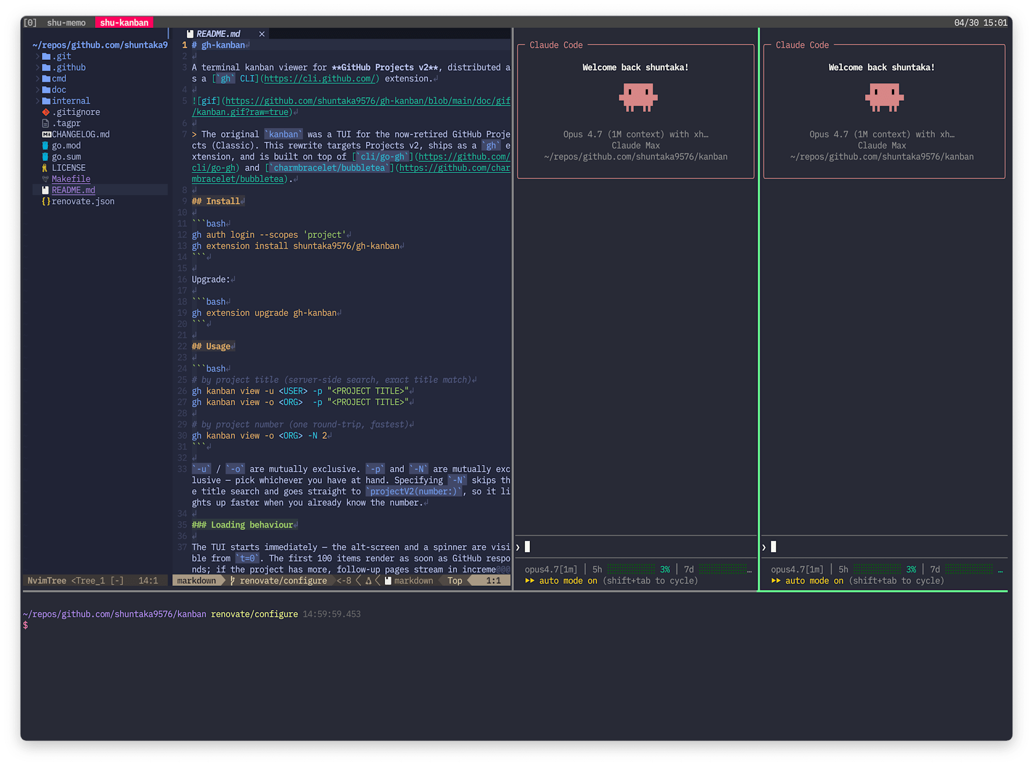Image resolution: width=1033 pixels, height=766 pixels.
Task: Click the 7d usage bar in left Claude pane
Action: (722, 569)
